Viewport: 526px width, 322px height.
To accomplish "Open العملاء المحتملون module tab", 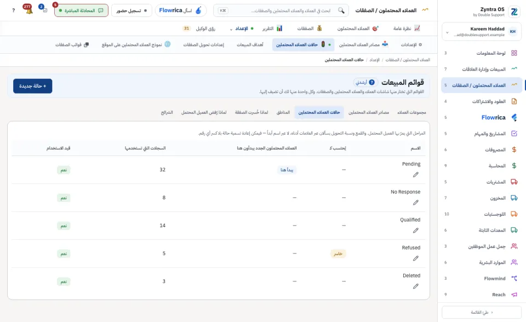I will pos(358,28).
